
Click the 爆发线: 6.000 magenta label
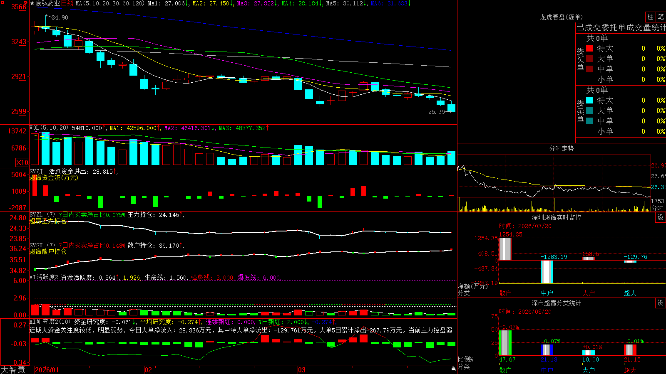(259, 278)
